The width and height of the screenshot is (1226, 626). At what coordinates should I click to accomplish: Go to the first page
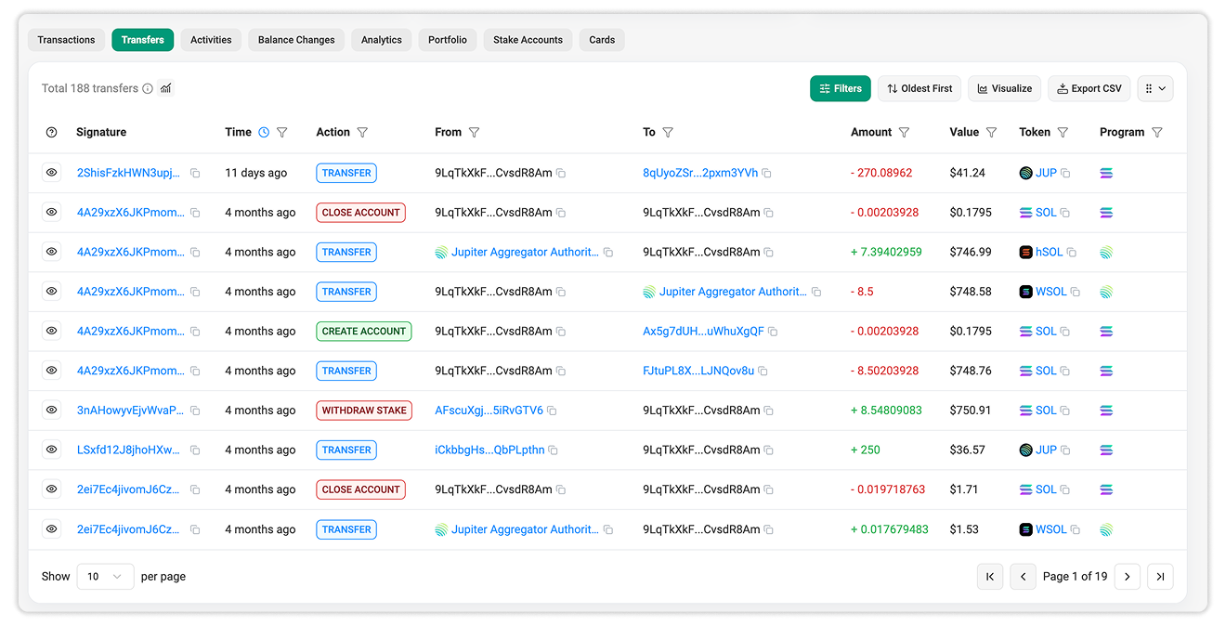tap(990, 577)
